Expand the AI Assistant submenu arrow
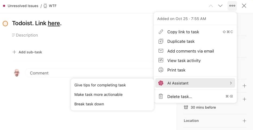This screenshot has height=130, width=253. (x=231, y=83)
